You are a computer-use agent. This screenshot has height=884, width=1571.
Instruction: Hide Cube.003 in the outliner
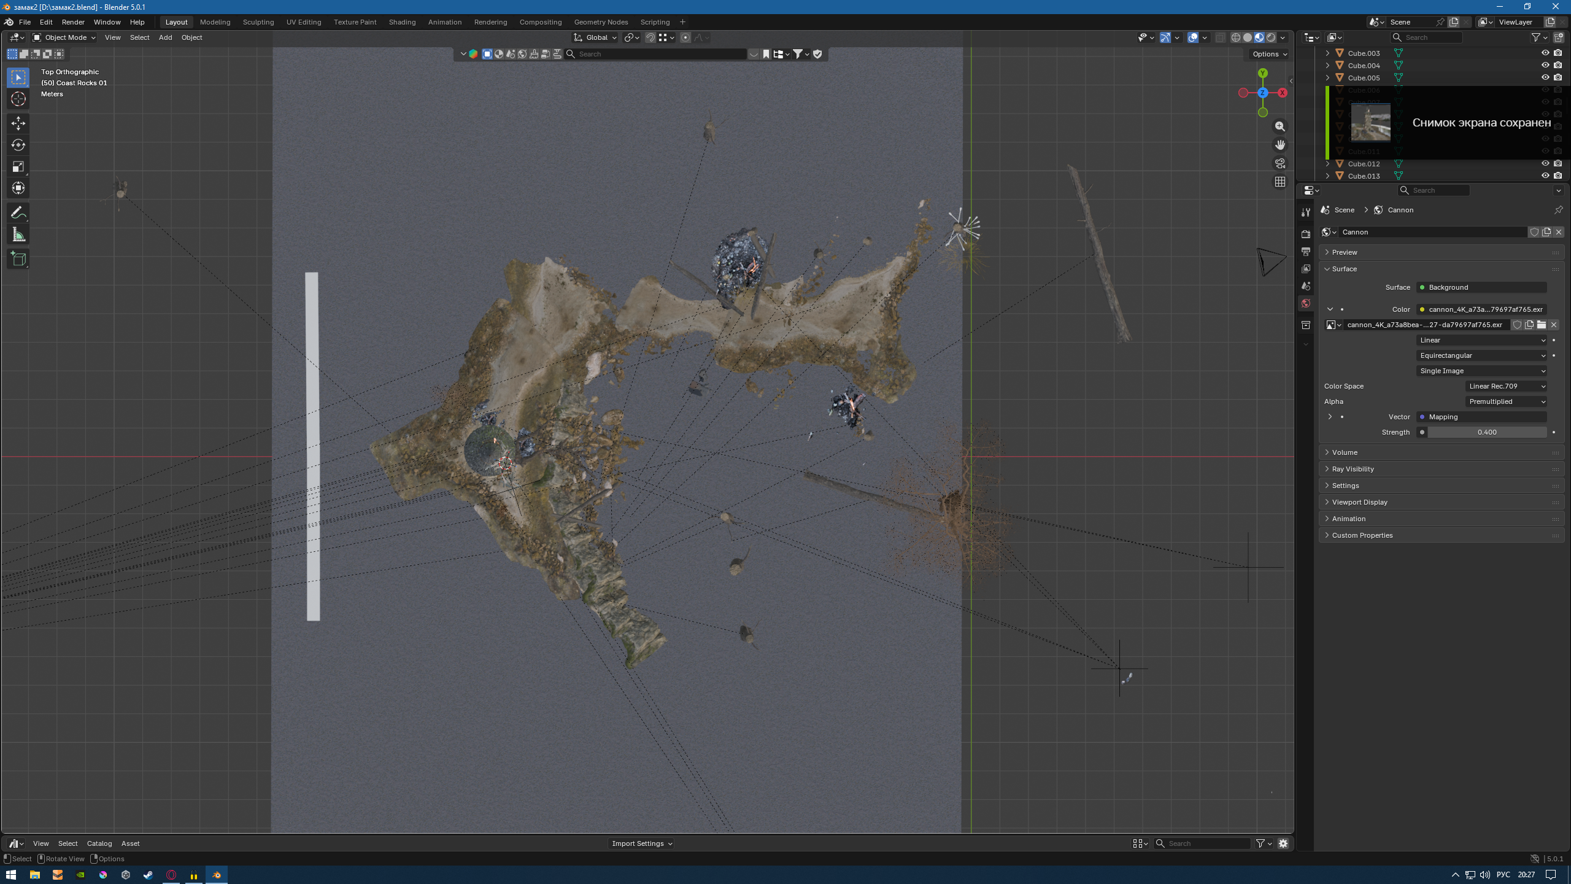point(1545,53)
